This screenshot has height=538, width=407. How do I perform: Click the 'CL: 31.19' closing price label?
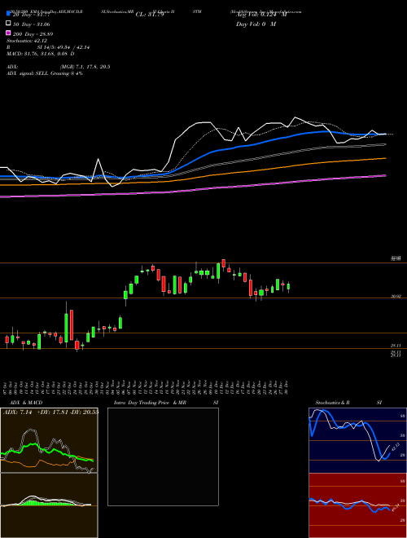coord(150,15)
